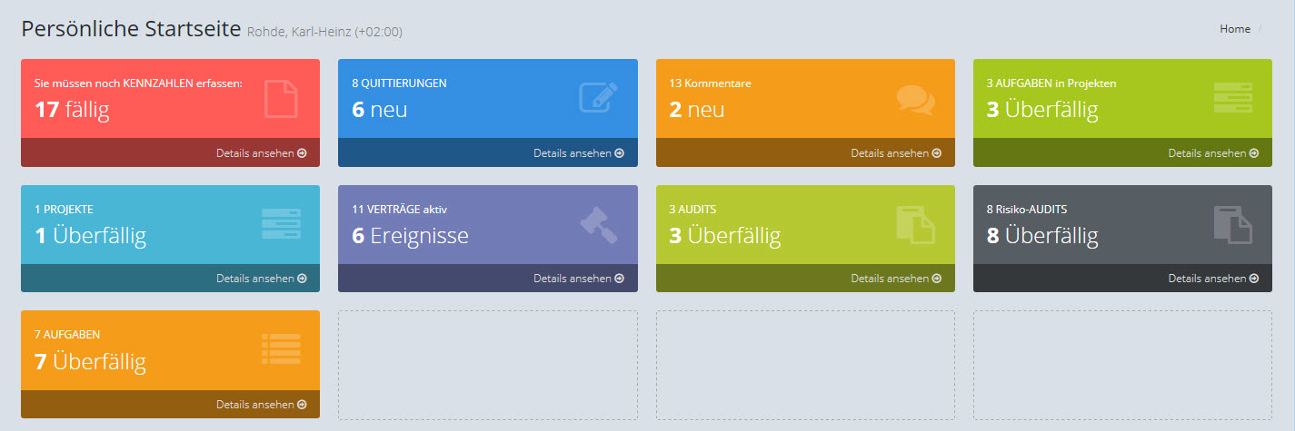Click the edit pencil icon on QUITTIERUNGEN tile
Screen dimensions: 1295x431
click(598, 98)
